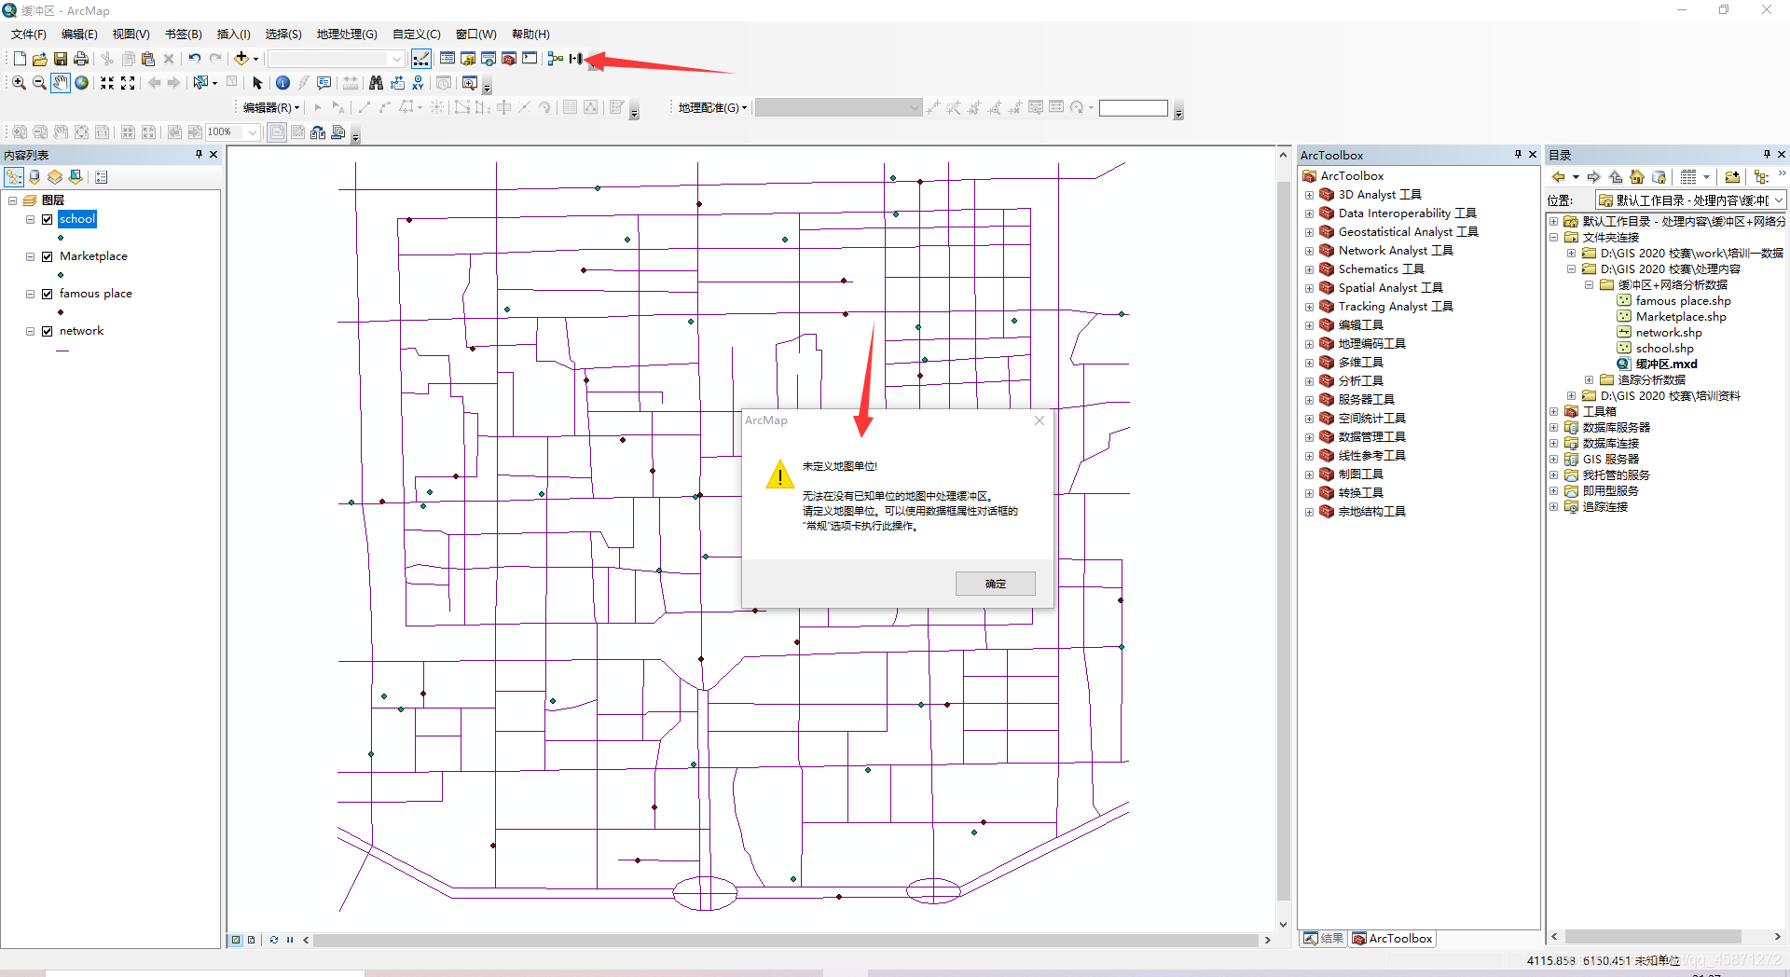Toggle the network layer checkbox
The width and height of the screenshot is (1790, 977).
point(47,331)
